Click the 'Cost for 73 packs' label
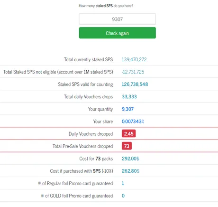The image size is (218, 207). click(x=96, y=159)
